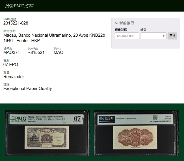The width and height of the screenshot is (184, 161).
Task: Click the 認證號碼 label in search panel
Action: [121, 30]
